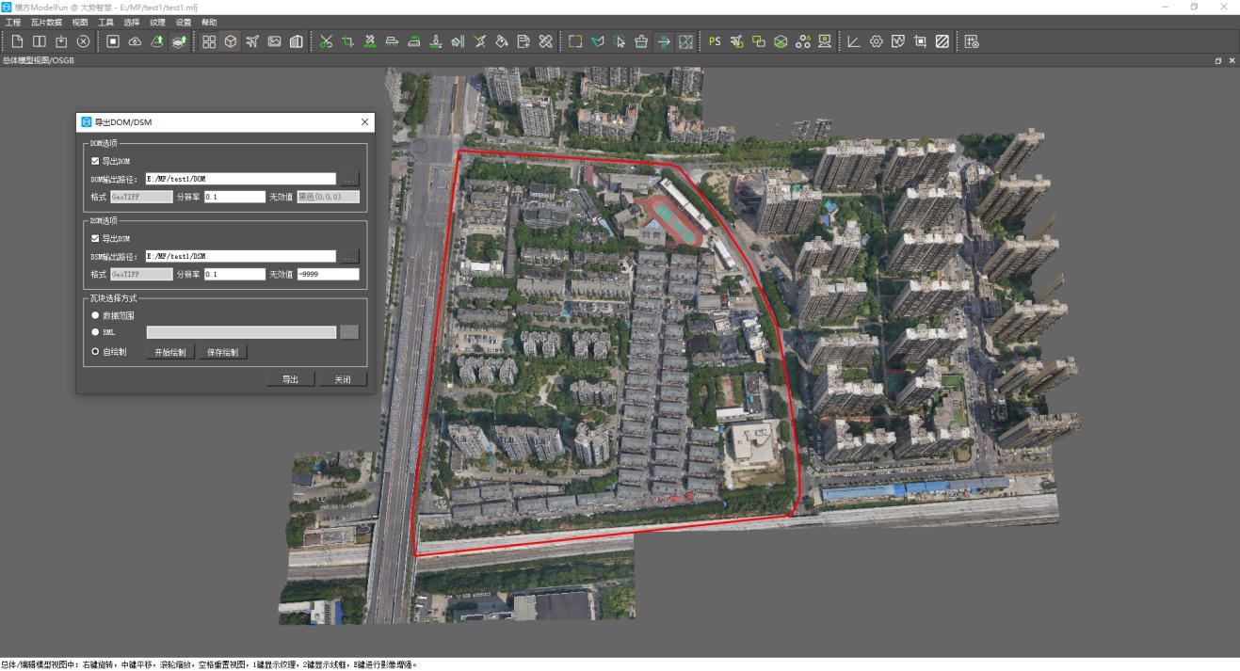
Task: Click the circled X icon in toolbar
Action: pos(83,41)
